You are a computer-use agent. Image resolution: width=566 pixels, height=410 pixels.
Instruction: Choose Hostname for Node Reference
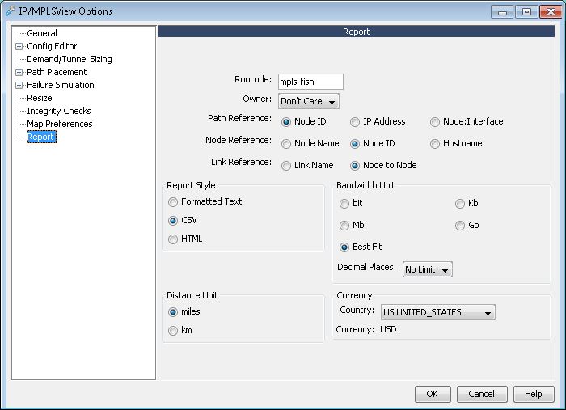(436, 144)
